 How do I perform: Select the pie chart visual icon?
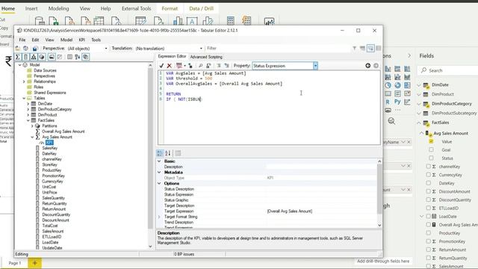(x=388, y=85)
